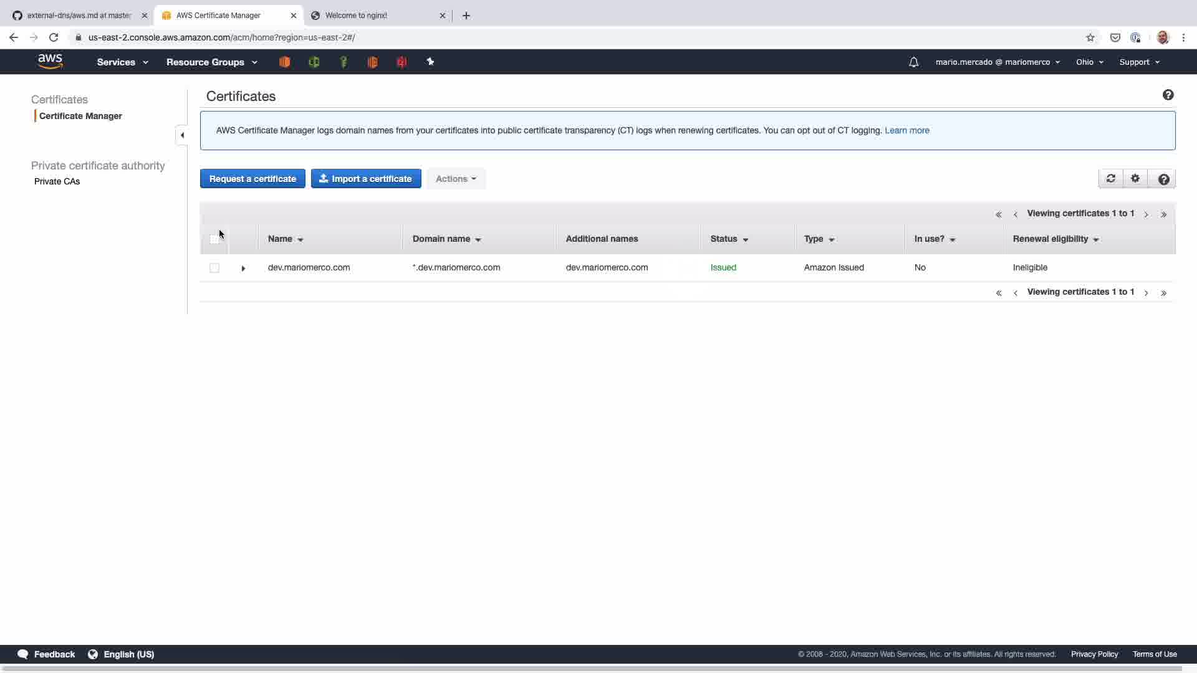Screen dimensions: 1197x673
Task: Bookmark page with the star icon
Action: 1090,37
